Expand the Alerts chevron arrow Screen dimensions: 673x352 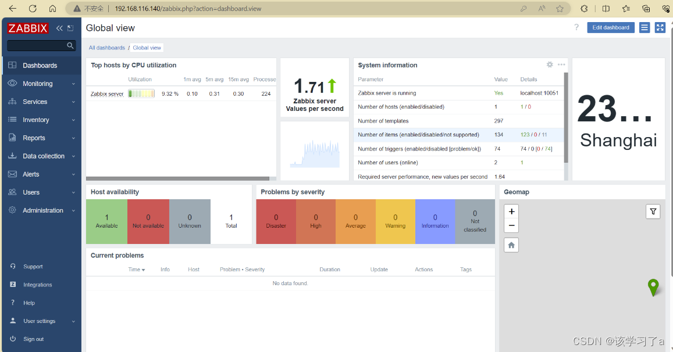[73, 174]
